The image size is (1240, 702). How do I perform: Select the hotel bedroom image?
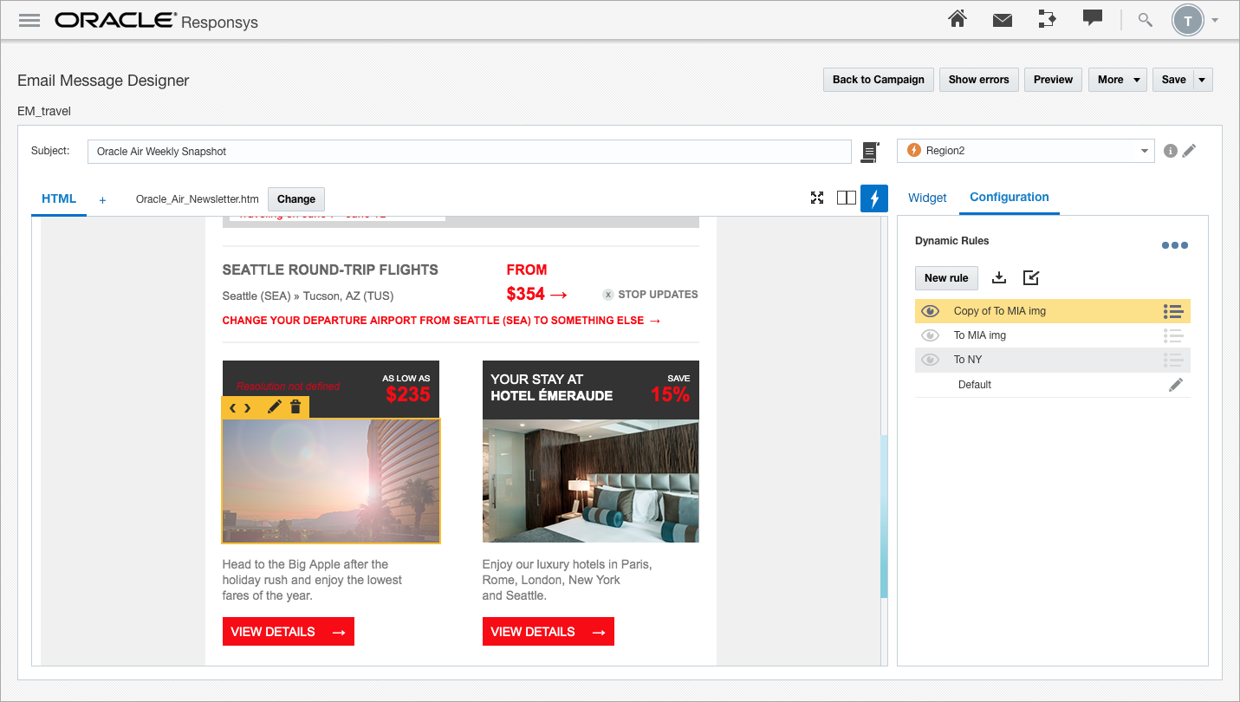590,481
